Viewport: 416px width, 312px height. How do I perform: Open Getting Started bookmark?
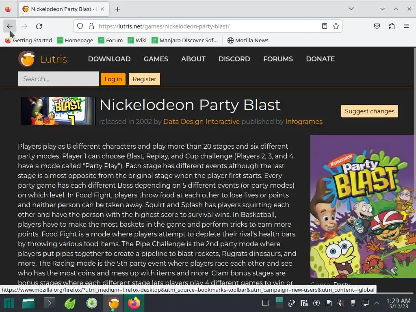click(x=28, y=40)
